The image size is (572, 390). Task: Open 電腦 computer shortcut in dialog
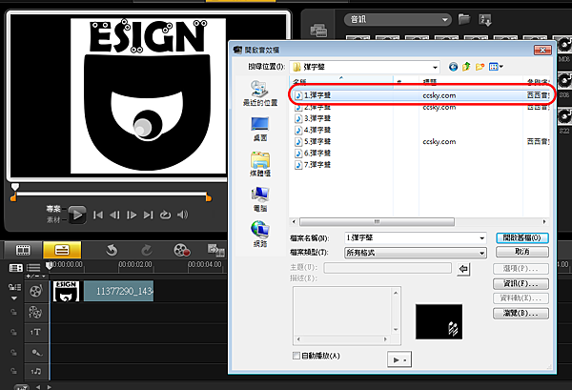(260, 199)
